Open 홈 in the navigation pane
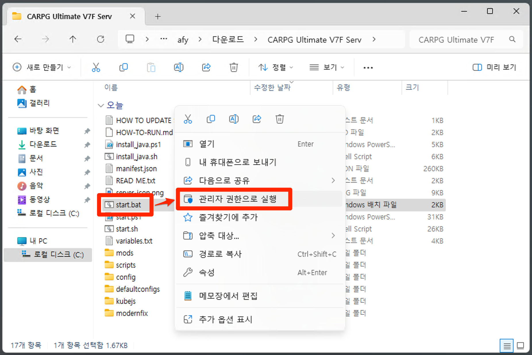The height and width of the screenshot is (355, 532). tap(27, 89)
